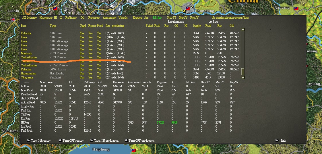
Task: Click Turn OFF production
Action: tap(141, 140)
